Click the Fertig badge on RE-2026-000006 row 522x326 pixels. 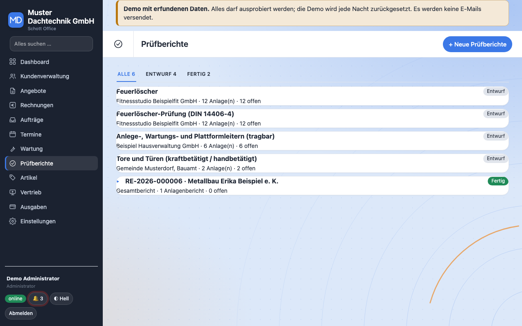tap(498, 181)
